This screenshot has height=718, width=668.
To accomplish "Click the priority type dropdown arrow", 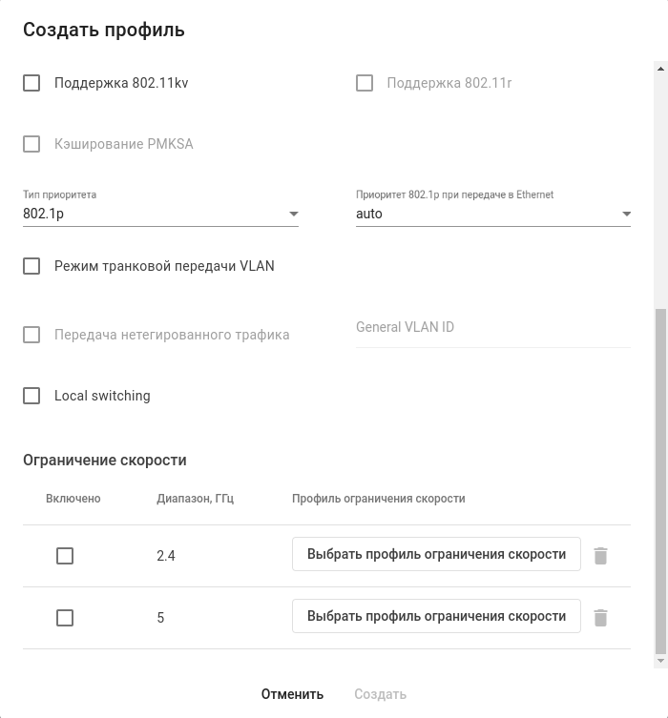I will pos(294,215).
